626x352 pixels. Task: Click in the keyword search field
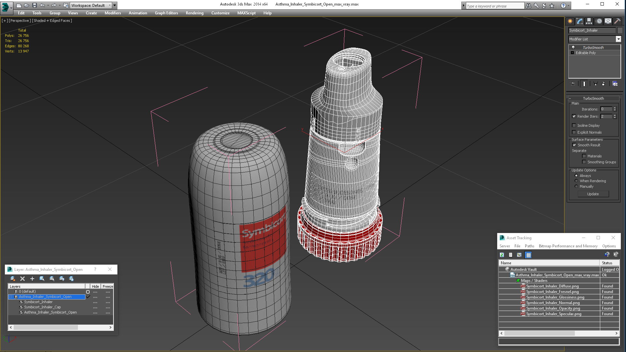[x=495, y=6]
